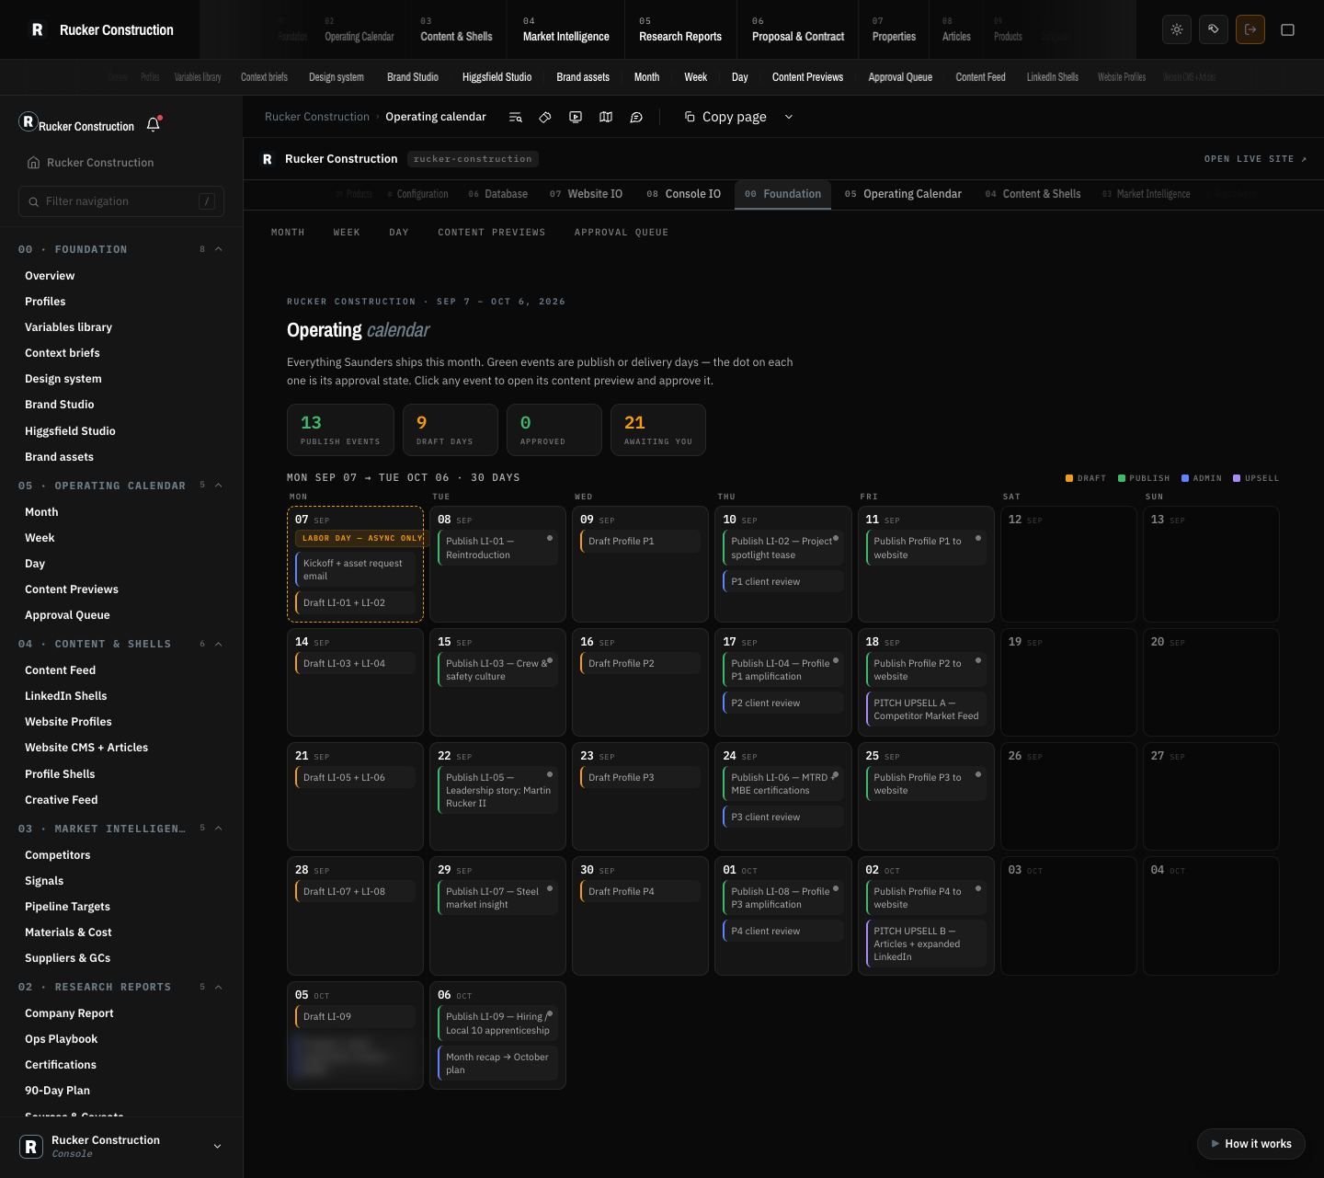1324x1178 pixels.
Task: Click the search-list icon beside breadcrumb
Action: click(x=516, y=117)
